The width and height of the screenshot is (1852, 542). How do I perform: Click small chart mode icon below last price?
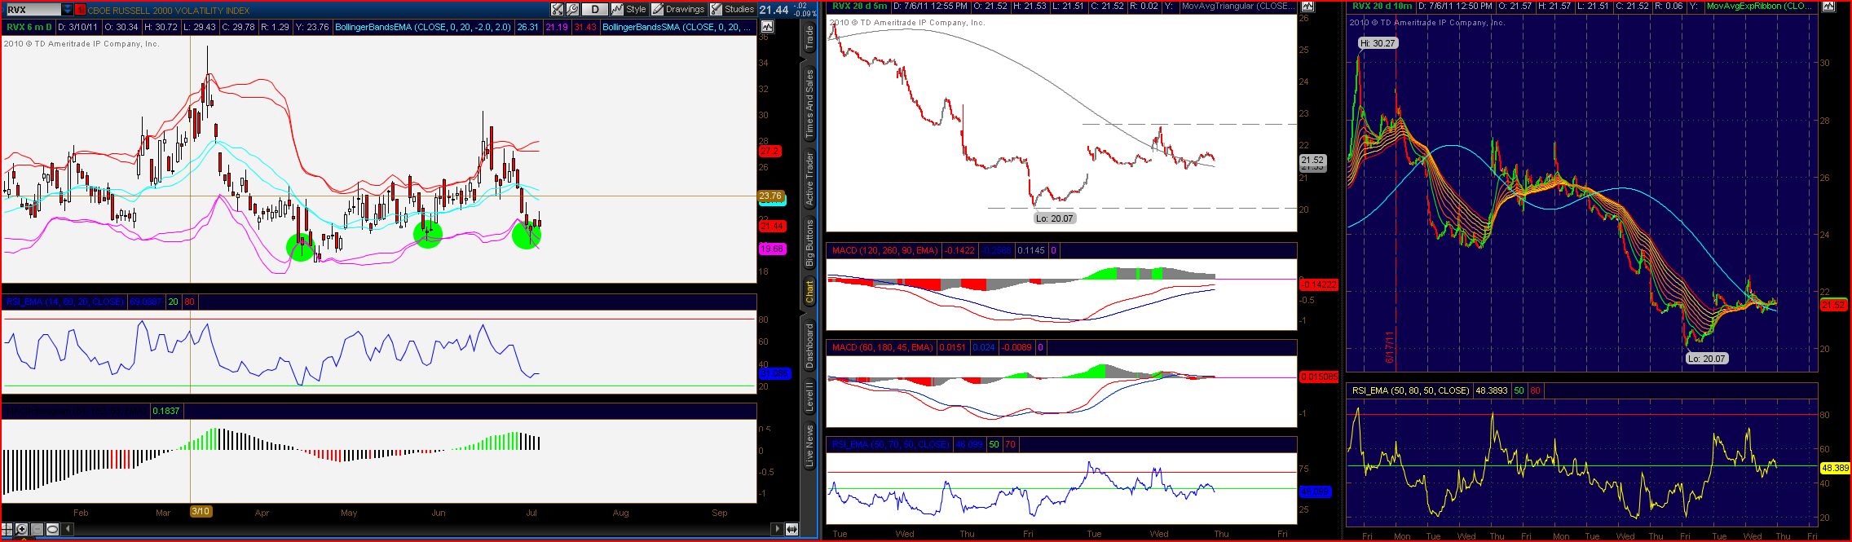click(x=766, y=27)
